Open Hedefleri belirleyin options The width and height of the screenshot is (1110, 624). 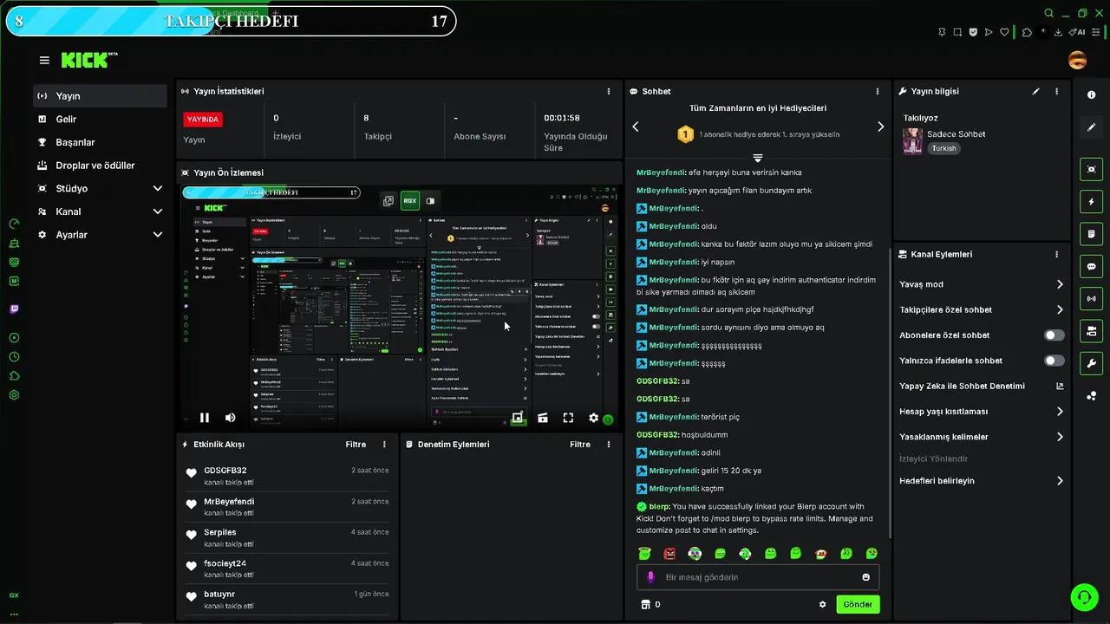click(982, 481)
